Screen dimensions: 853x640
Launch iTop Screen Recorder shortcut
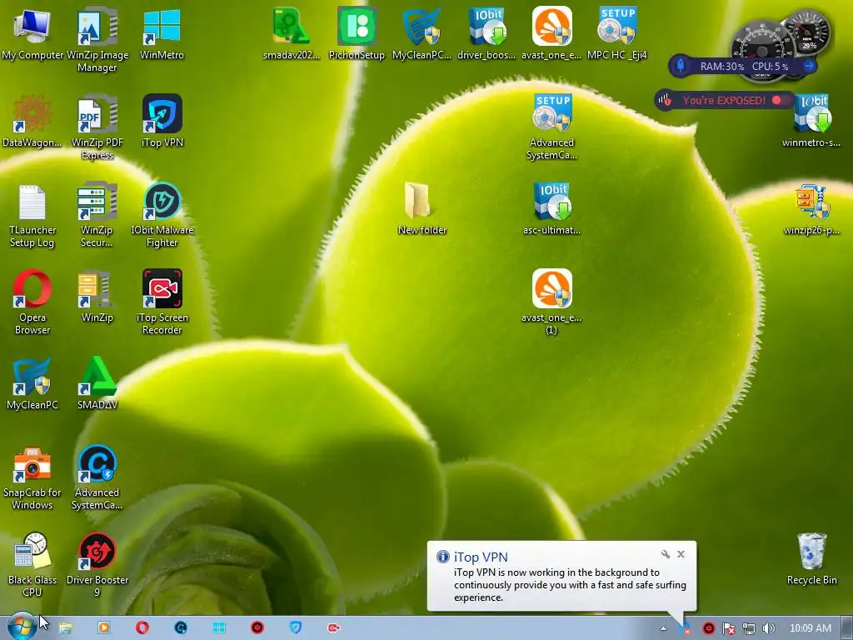coord(162,302)
